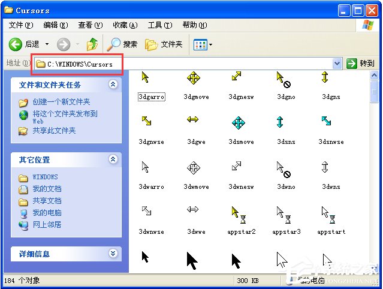383x289 pixels.
Task: Select the 3dwnwse cursor icon
Action: [147, 210]
